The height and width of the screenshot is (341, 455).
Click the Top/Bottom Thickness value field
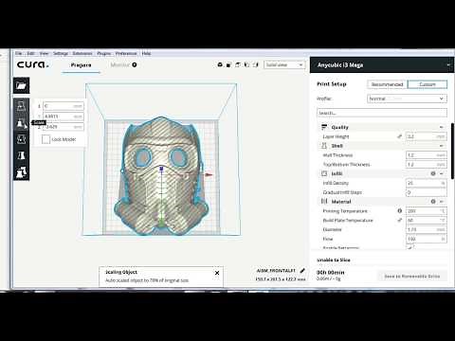click(426, 165)
